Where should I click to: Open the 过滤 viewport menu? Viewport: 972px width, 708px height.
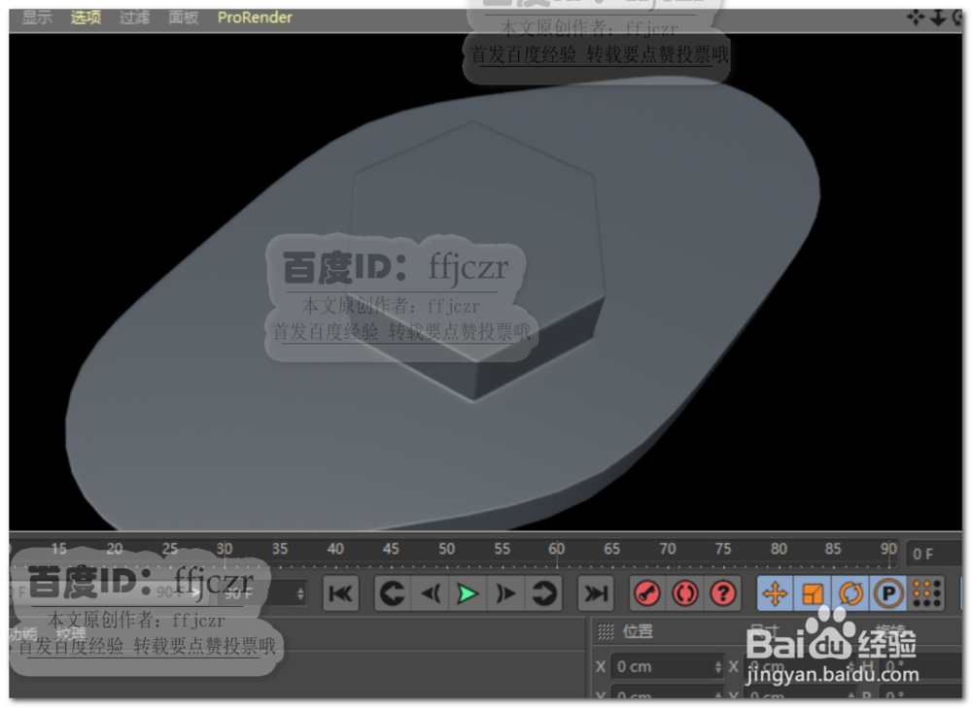134,17
